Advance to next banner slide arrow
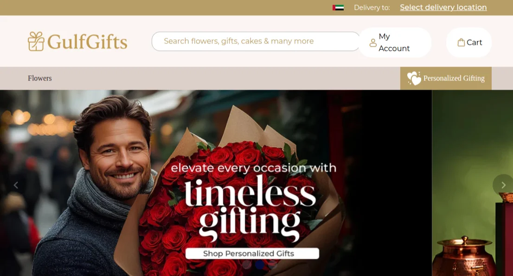 [x=503, y=185]
